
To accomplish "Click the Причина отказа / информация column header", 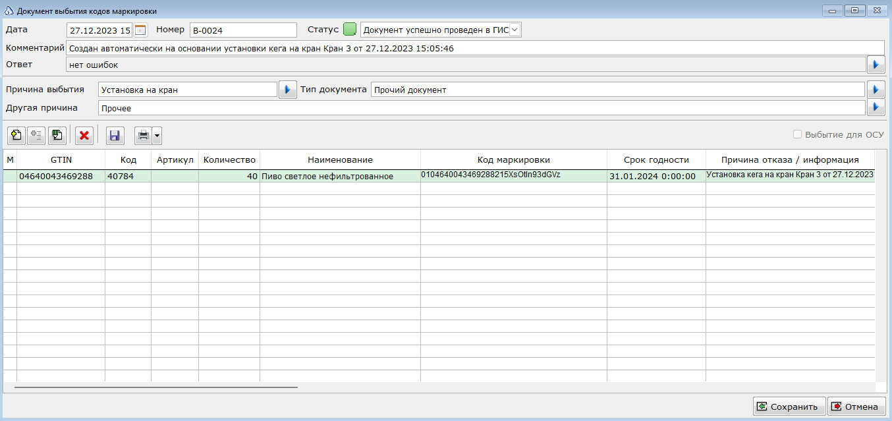I will tap(790, 159).
